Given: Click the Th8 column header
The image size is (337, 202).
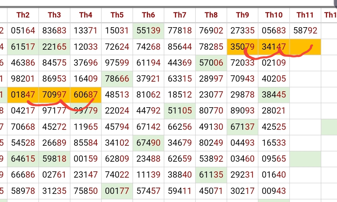Looking at the screenshot, I should point(211,15).
